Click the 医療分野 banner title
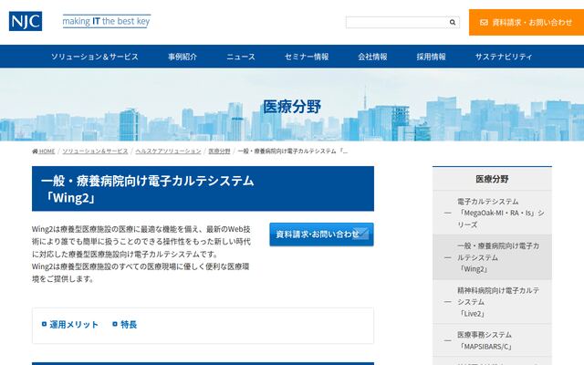This screenshot has height=365, width=584. (x=292, y=107)
